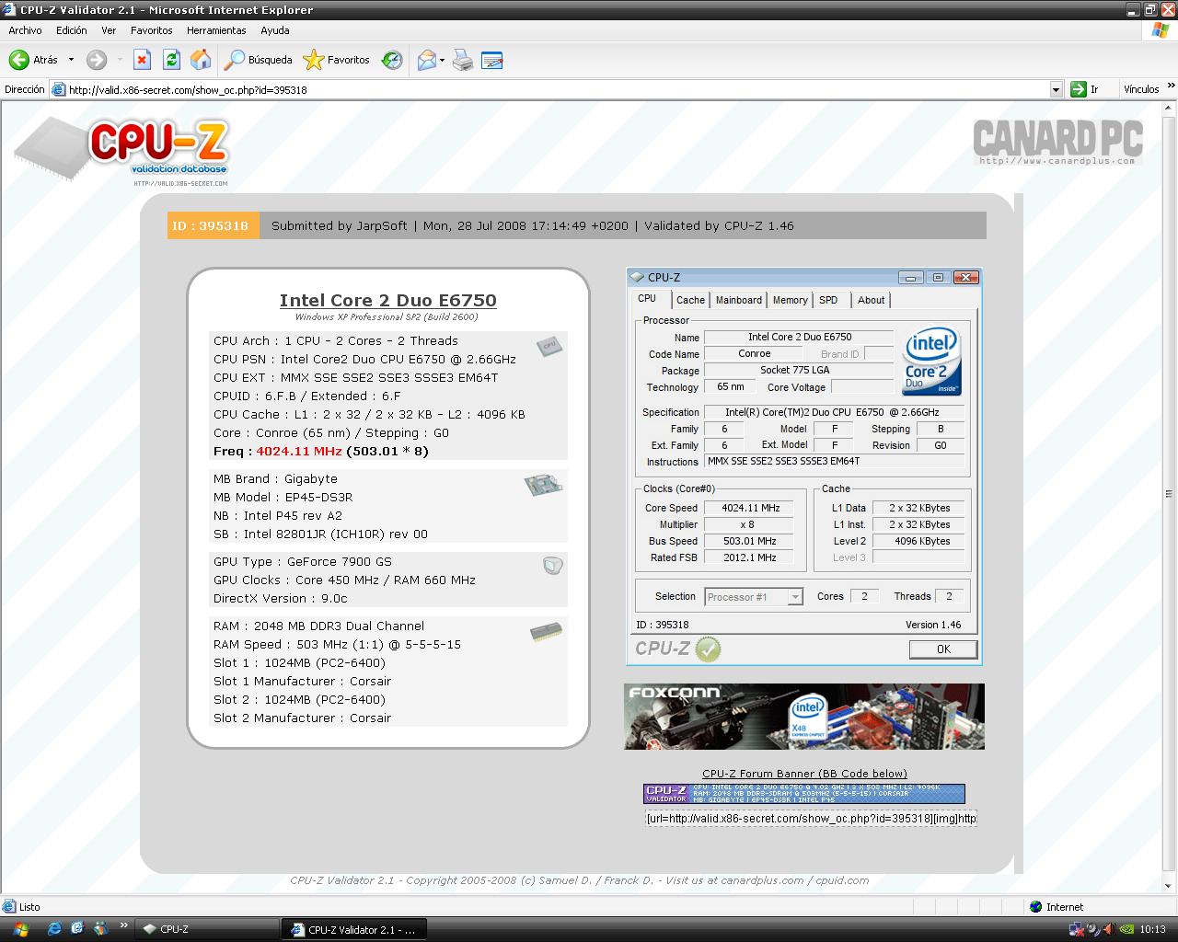Click the GPU icon beside GPU Type
Screen dimensions: 1178x942
552,565
